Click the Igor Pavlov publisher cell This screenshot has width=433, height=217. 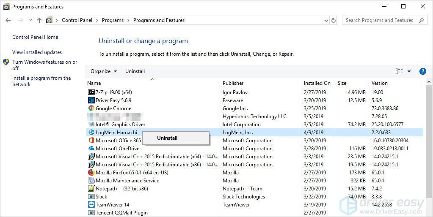(235, 92)
